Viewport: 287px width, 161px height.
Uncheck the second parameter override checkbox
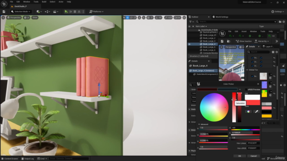tap(252, 62)
